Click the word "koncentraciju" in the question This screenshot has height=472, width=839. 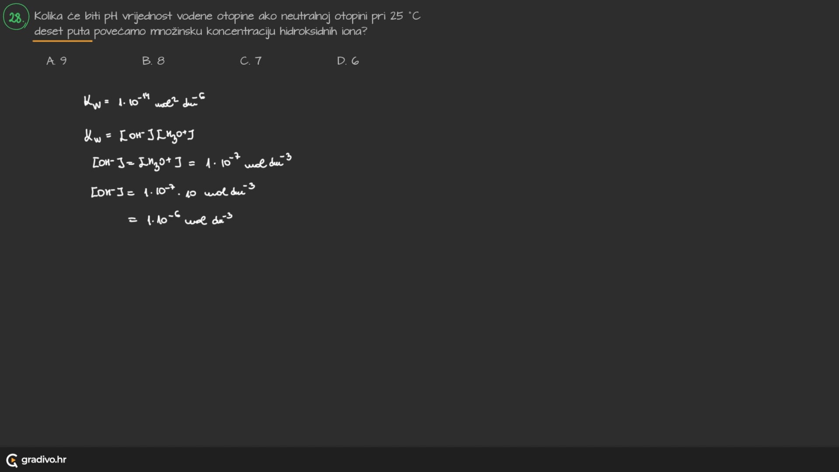tap(241, 32)
